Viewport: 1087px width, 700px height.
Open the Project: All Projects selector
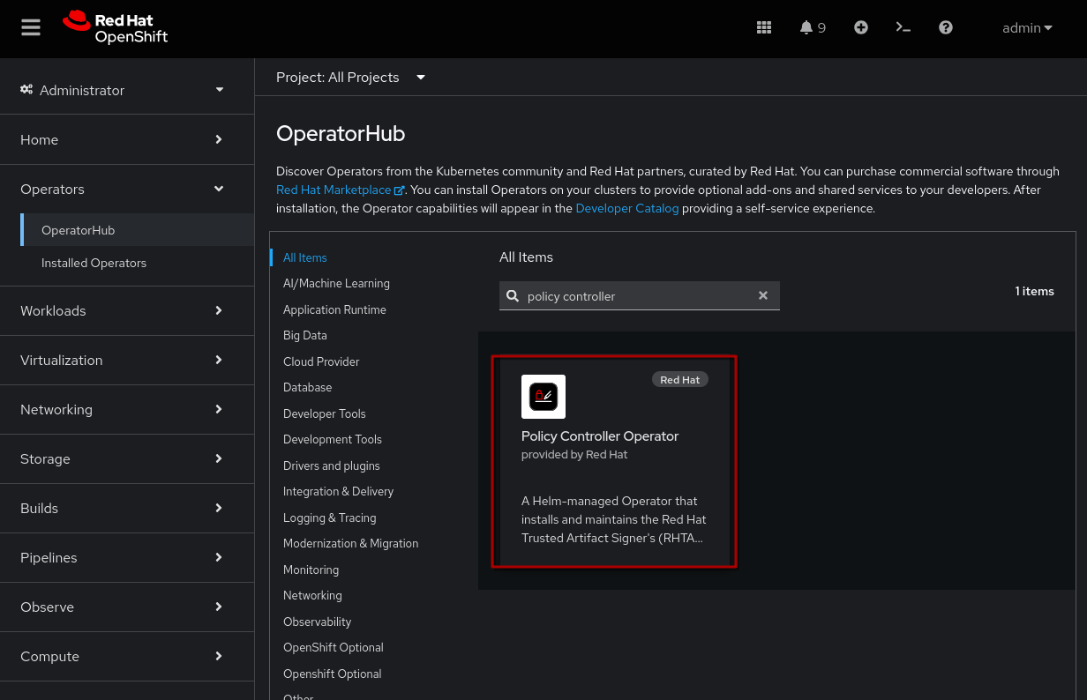[x=350, y=78]
